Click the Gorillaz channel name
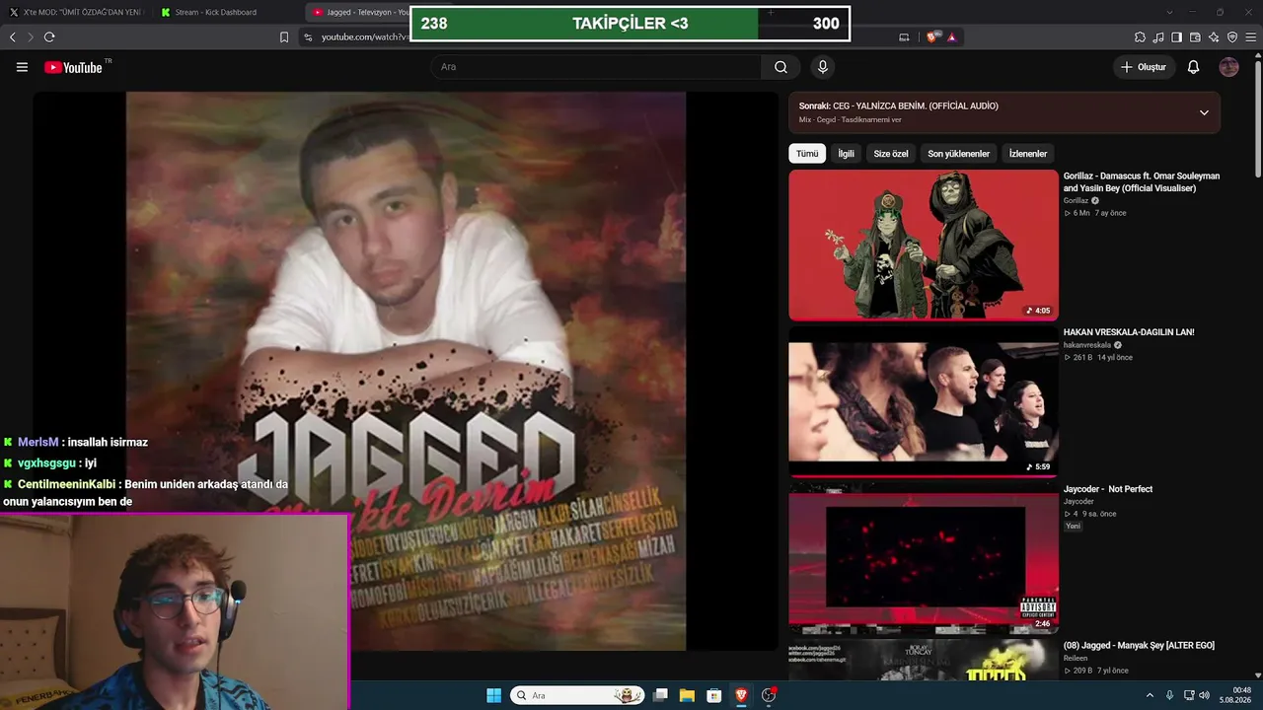This screenshot has height=710, width=1263. (x=1076, y=200)
